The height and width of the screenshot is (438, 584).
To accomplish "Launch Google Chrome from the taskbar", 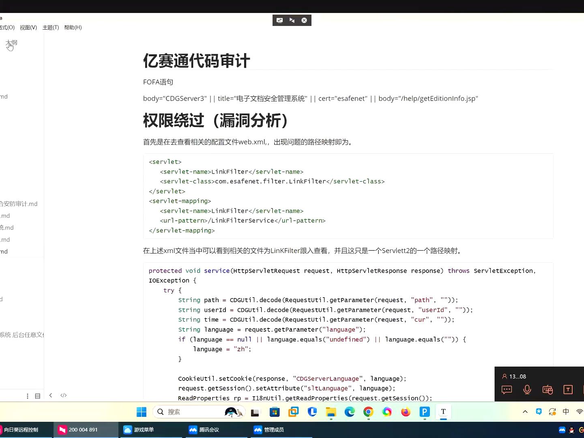I will (368, 412).
